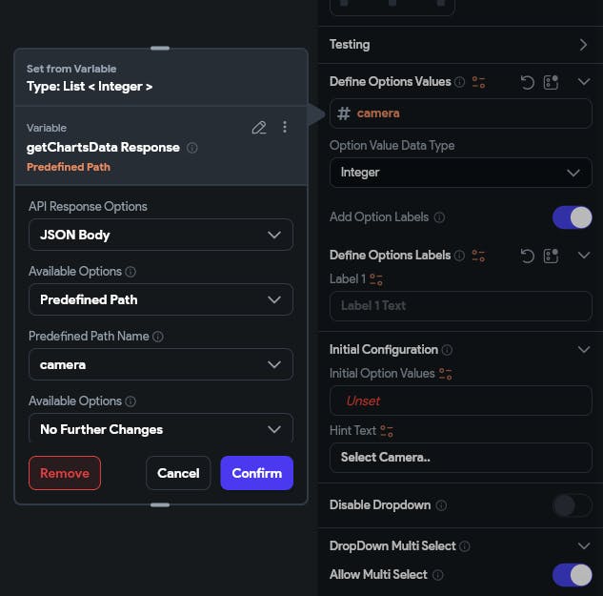This screenshot has height=596, width=603.
Task: Click the red Remove button
Action: tap(65, 473)
